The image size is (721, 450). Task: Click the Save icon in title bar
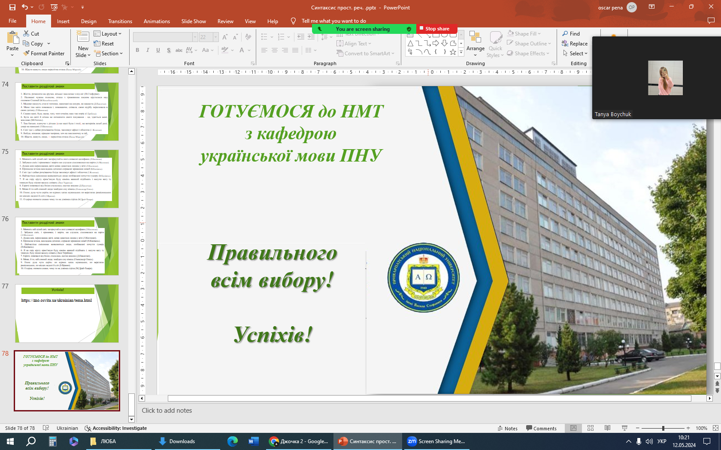coord(12,7)
